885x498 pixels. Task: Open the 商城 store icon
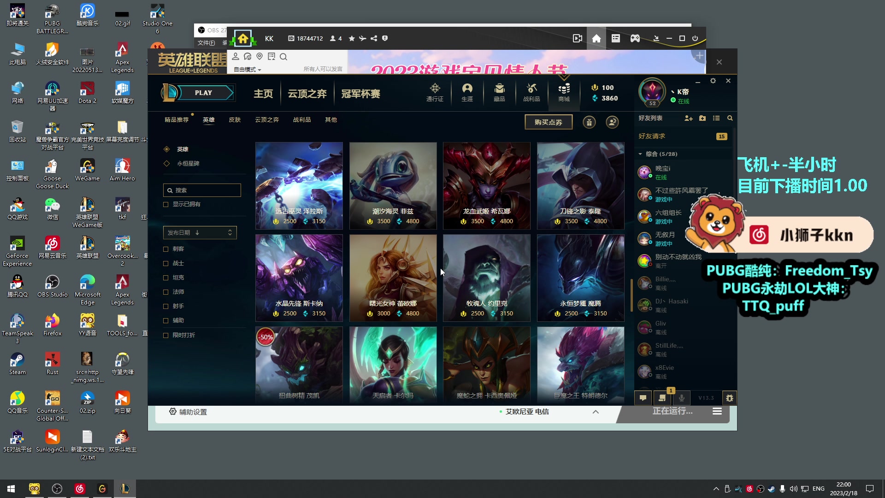coord(564,92)
